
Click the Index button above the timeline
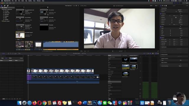(4, 54)
